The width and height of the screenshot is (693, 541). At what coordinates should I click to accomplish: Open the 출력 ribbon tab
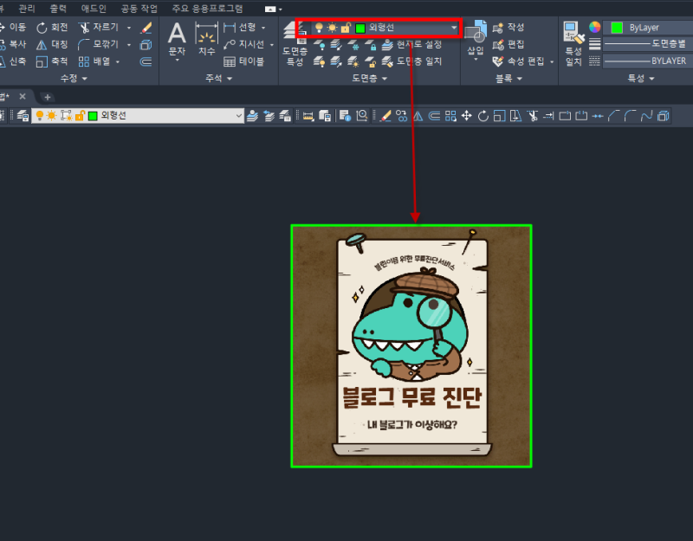pos(57,9)
